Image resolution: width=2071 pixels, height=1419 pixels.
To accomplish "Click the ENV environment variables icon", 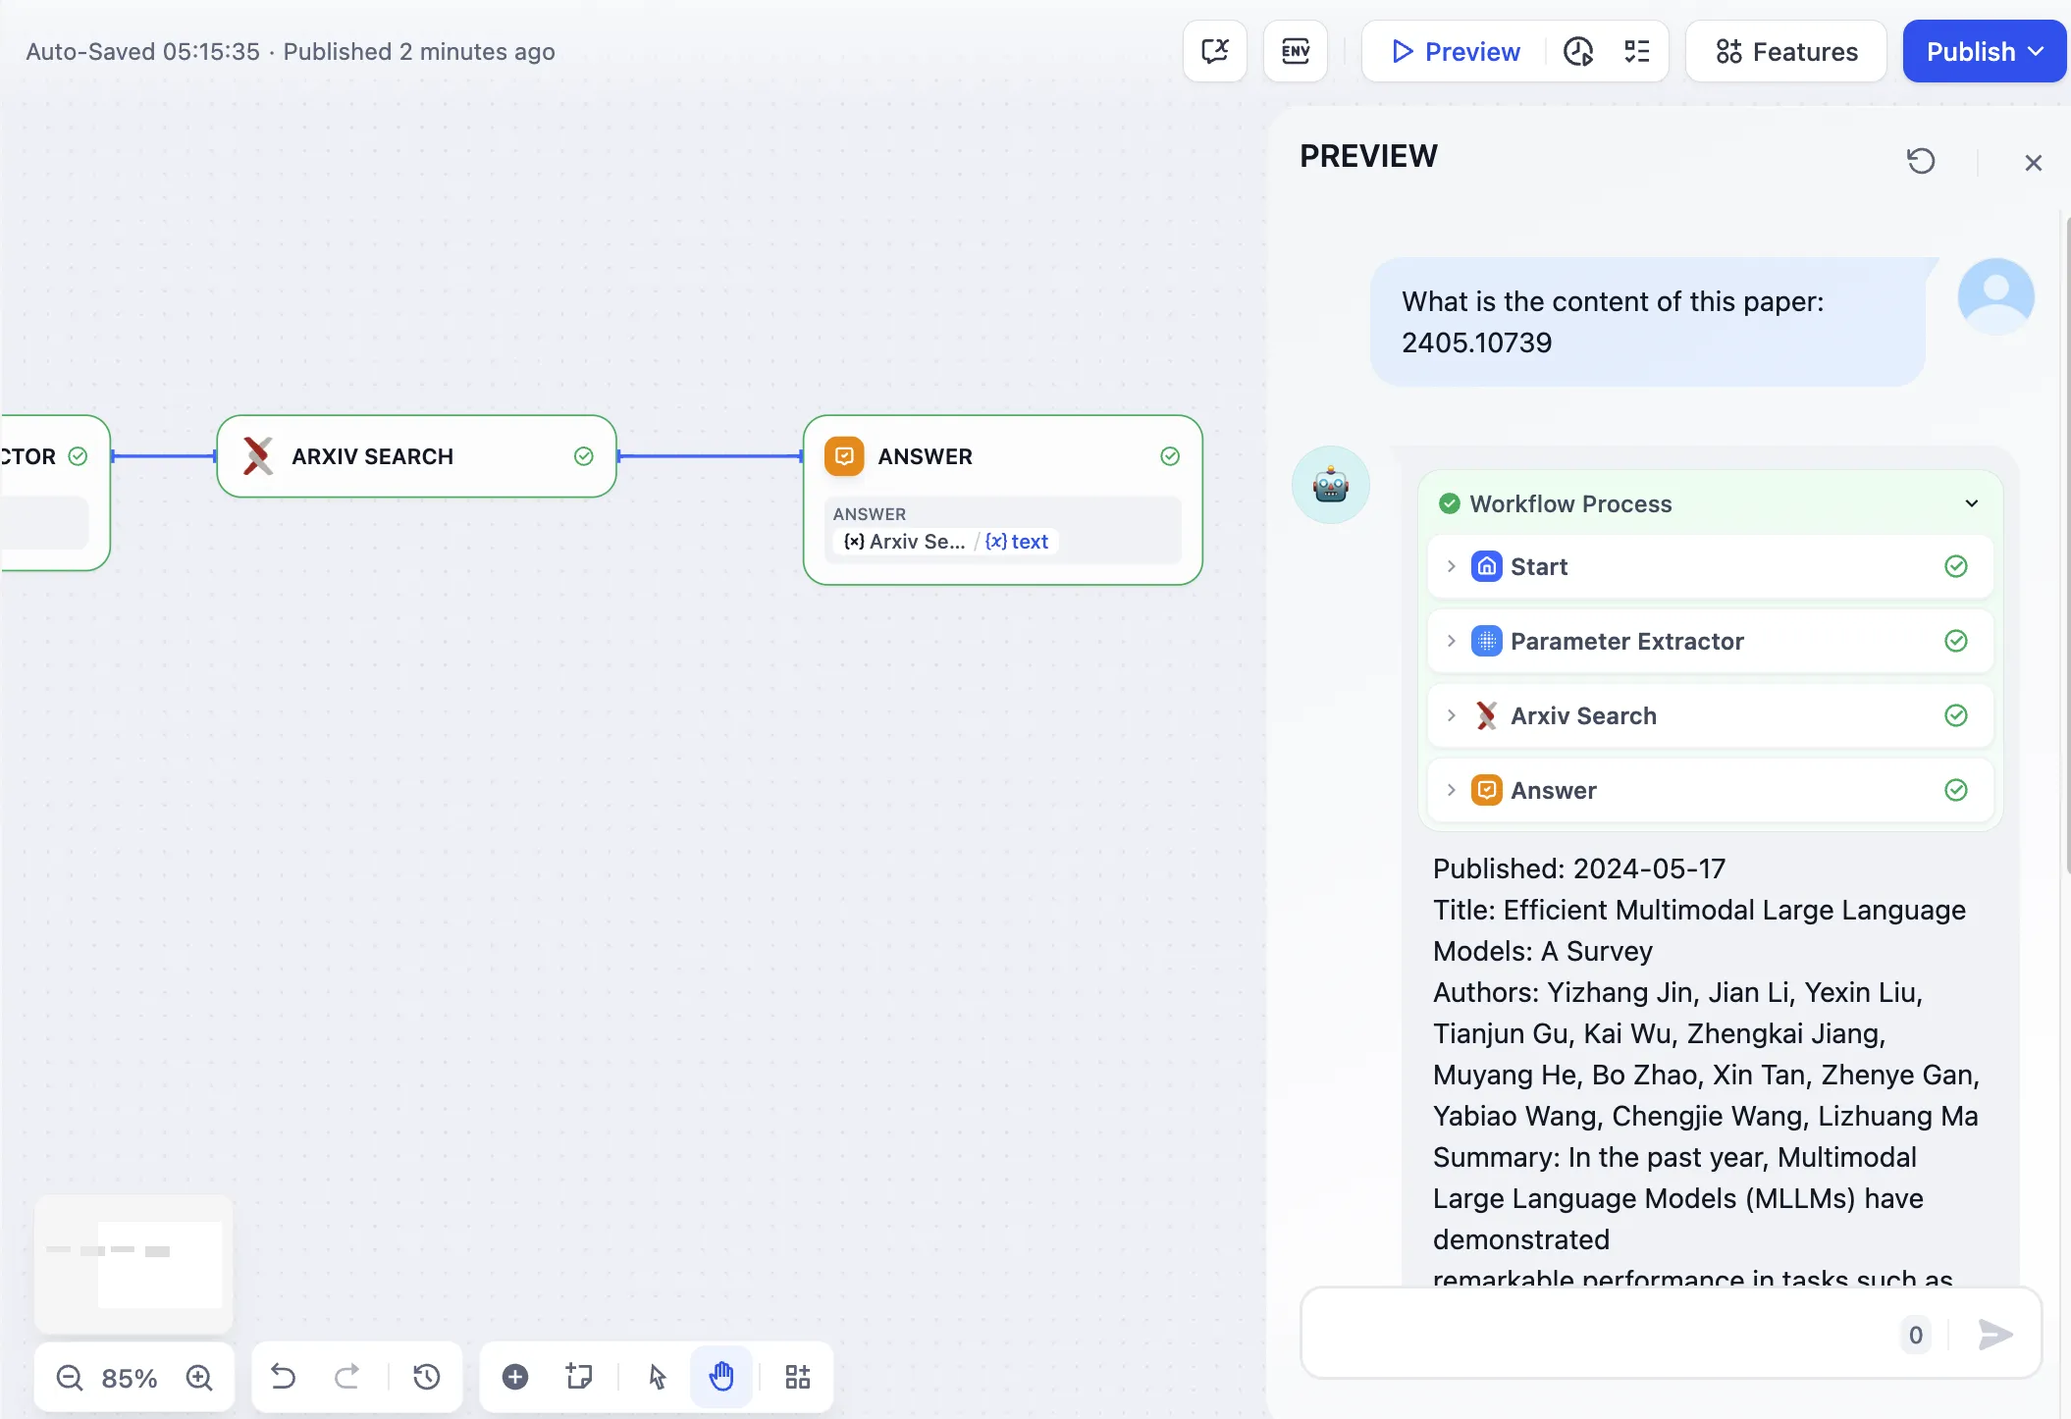I will tap(1295, 51).
